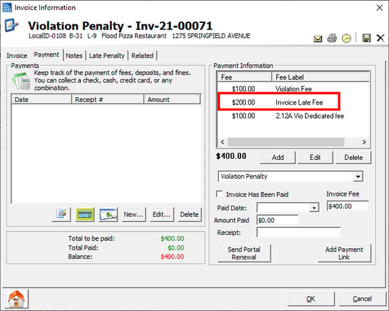
Task: Click the check payment icon
Action: click(x=108, y=215)
